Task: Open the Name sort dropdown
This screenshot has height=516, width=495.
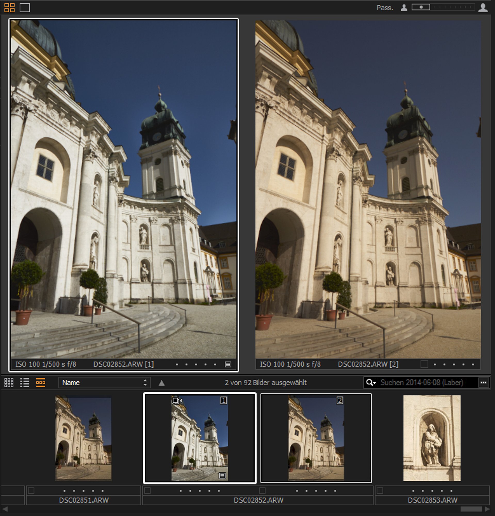Action: (x=104, y=383)
